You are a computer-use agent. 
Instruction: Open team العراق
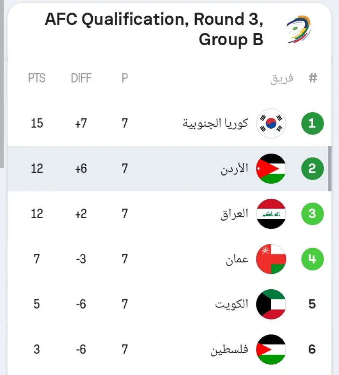pyautogui.click(x=234, y=214)
